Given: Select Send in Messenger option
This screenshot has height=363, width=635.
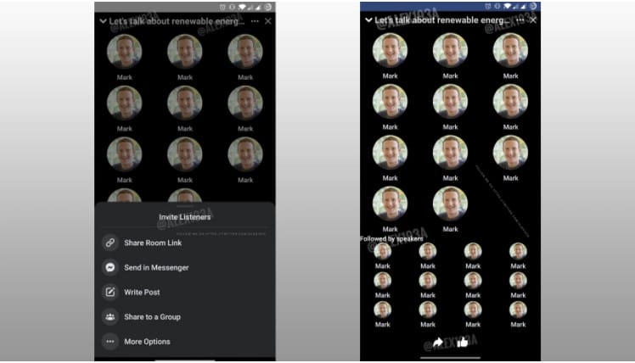Looking at the screenshot, I should [x=156, y=267].
